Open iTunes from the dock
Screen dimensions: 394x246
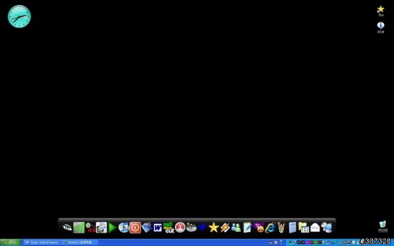[124, 228]
